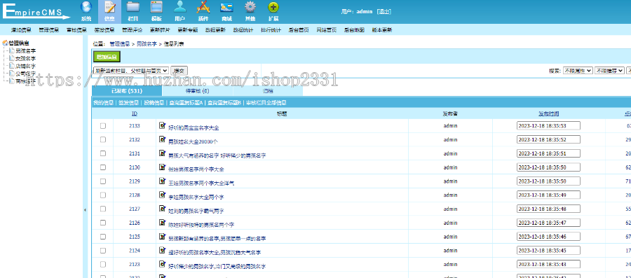Switch to the 已发布 (531) tab
Viewport: 631px width, 278px height.
tap(127, 91)
